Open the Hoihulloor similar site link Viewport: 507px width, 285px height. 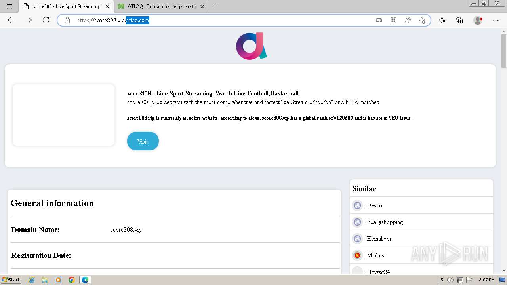(x=379, y=239)
